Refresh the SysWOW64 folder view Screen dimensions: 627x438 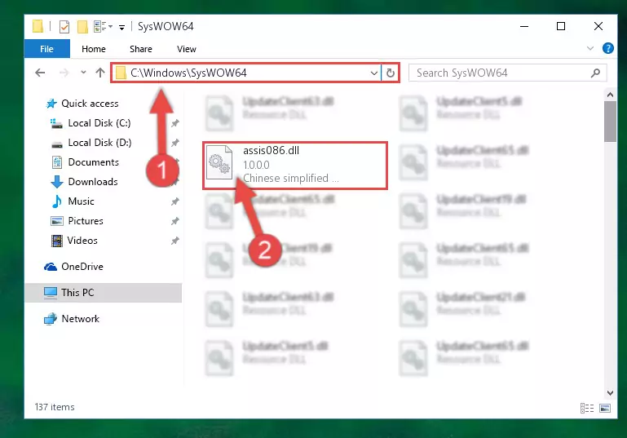[x=391, y=73]
